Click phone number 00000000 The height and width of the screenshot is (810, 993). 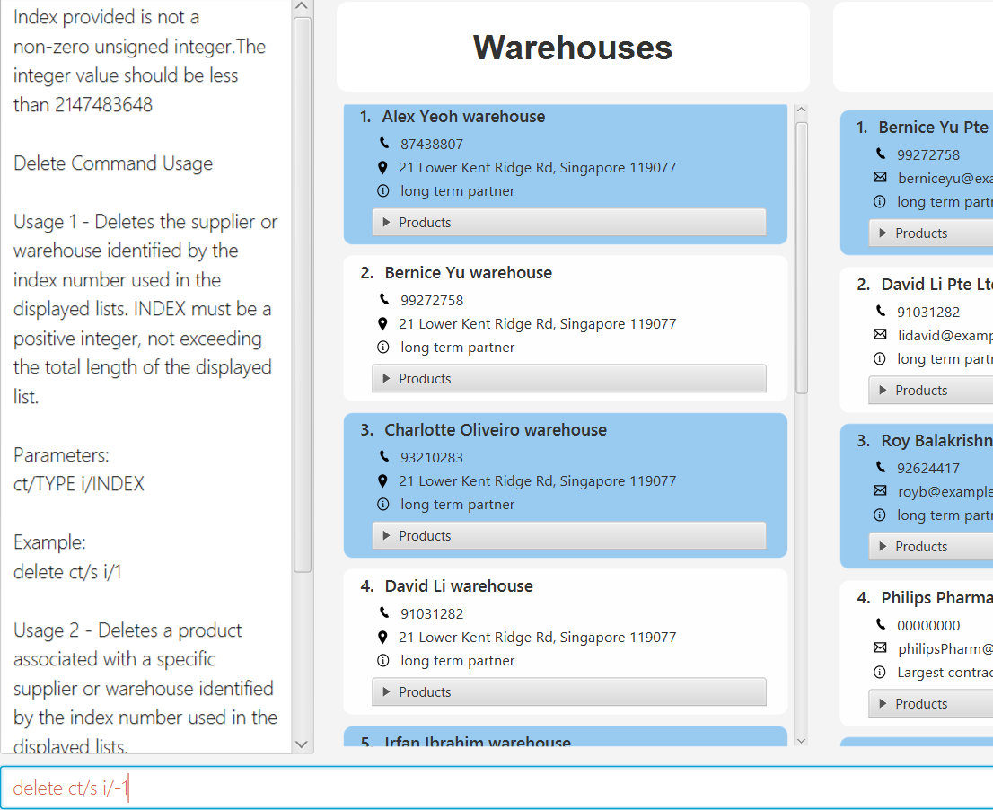pos(927,626)
